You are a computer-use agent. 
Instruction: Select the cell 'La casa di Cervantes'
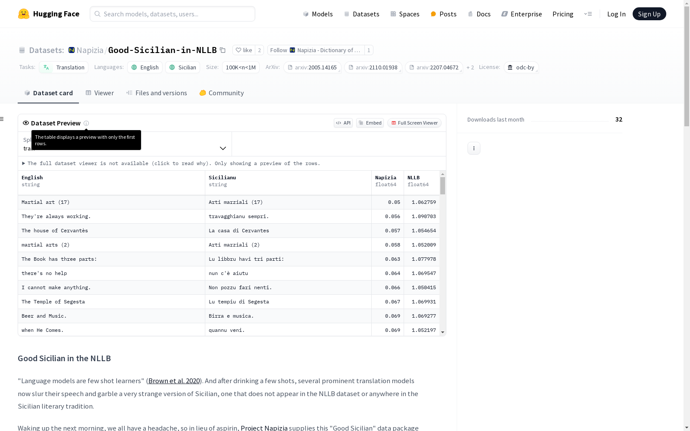[288, 231]
